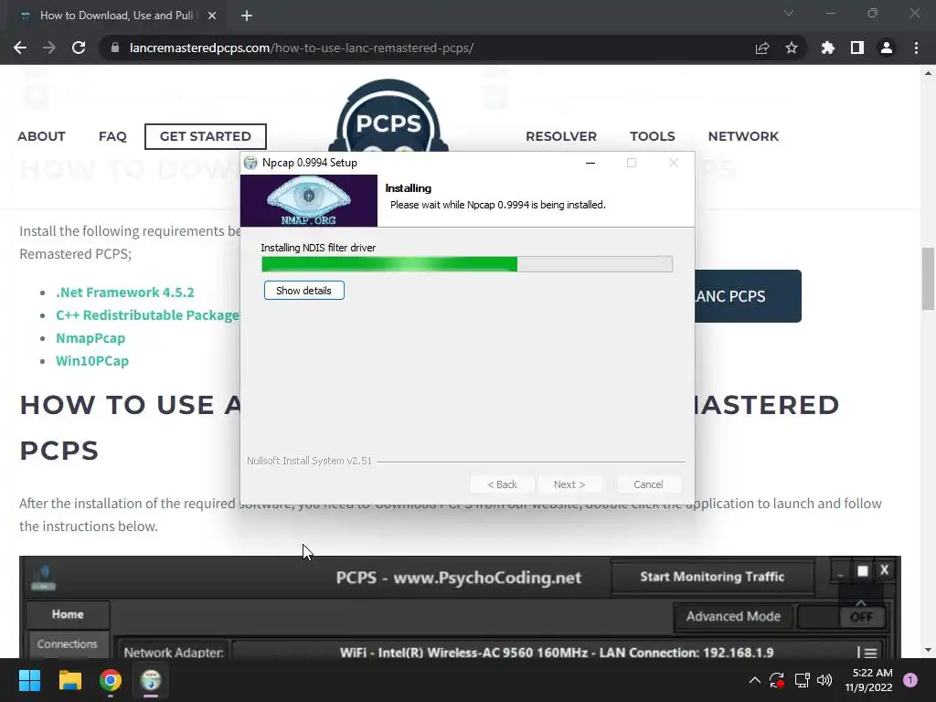Toggle the Chrome side panel icon
Screen dimensions: 936x702
point(857,48)
